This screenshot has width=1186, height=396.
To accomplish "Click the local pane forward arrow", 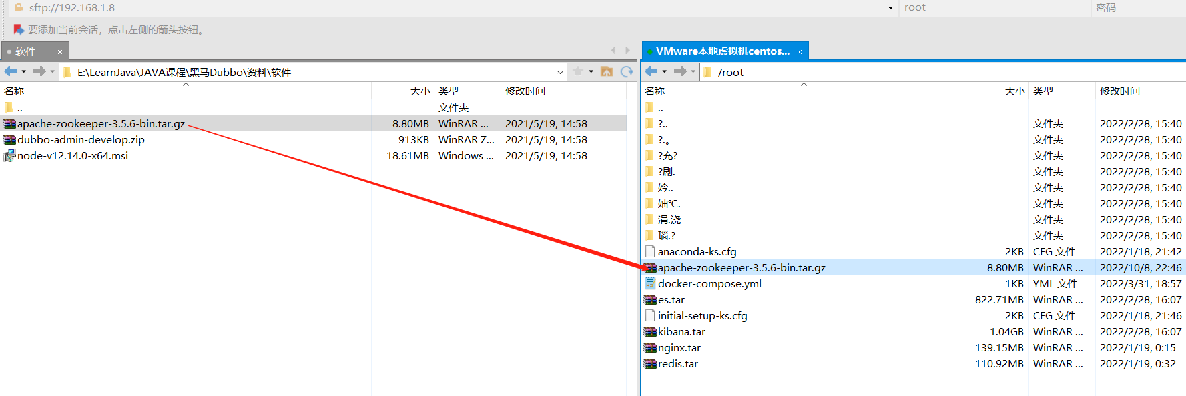I will click(x=39, y=71).
